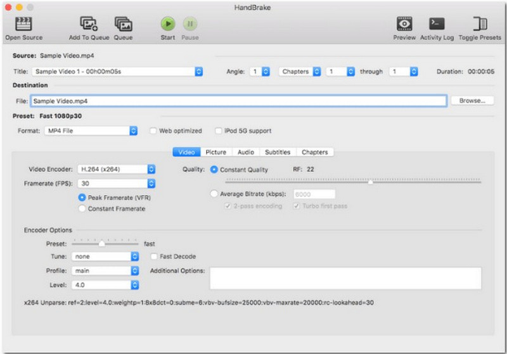The image size is (507, 354).
Task: Click the RF value 22
Action: pos(311,169)
